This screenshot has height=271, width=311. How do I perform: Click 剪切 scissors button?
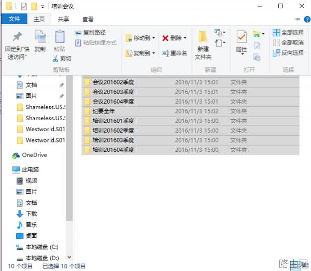click(x=62, y=58)
